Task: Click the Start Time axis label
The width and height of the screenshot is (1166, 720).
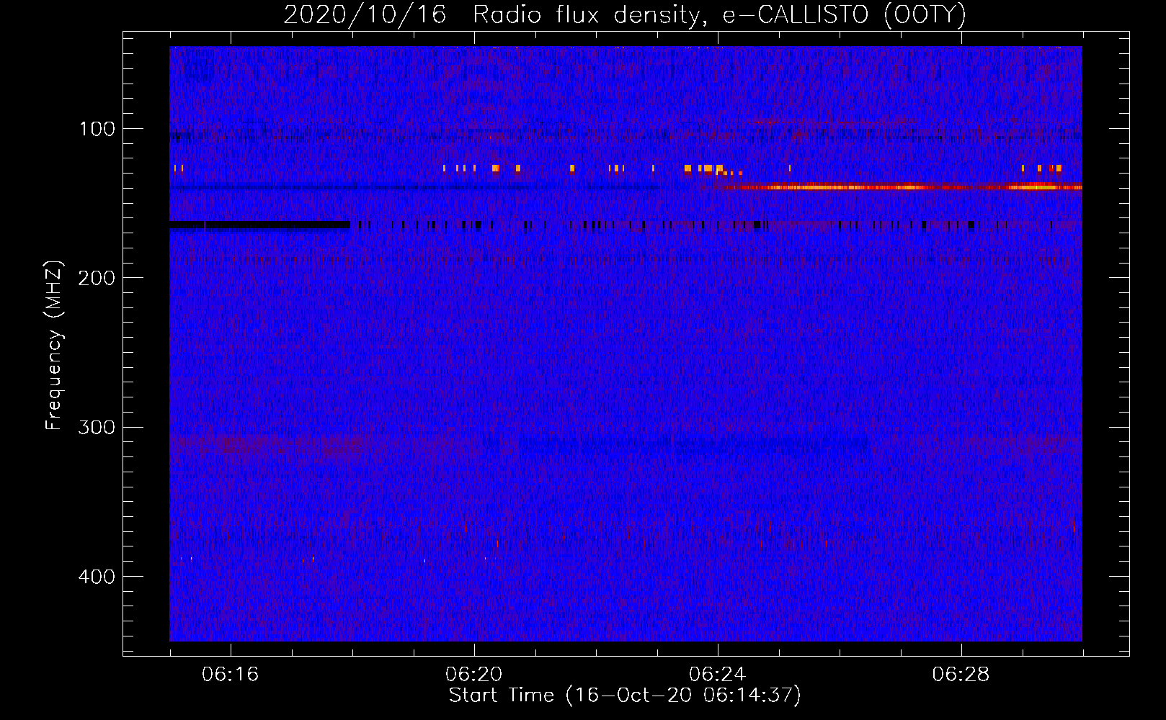Action: (x=625, y=696)
